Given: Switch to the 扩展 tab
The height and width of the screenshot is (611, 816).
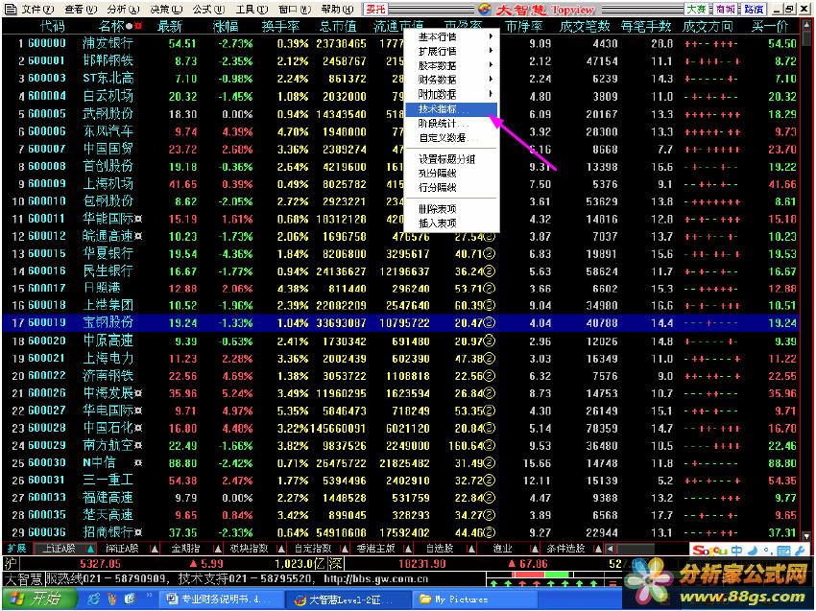Looking at the screenshot, I should [x=16, y=549].
